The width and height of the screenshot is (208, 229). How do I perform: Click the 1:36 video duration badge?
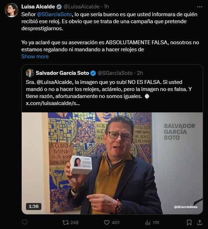(34, 206)
